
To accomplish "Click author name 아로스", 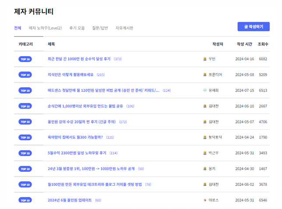I will [214, 200].
